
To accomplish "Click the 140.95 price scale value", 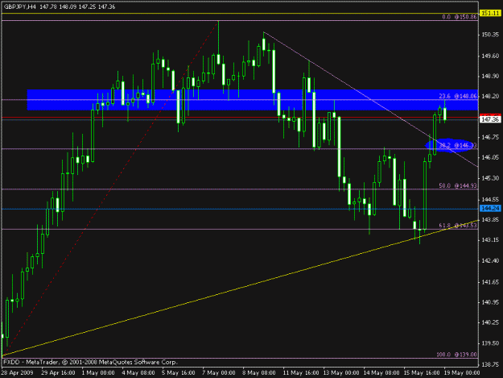I will (491, 302).
